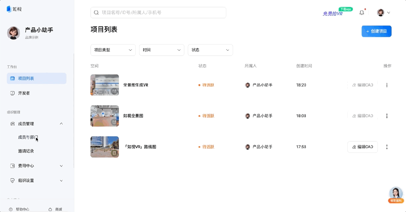
Task: Click 编辑CAD for 「如视VR」路线图 row
Action: (362, 147)
